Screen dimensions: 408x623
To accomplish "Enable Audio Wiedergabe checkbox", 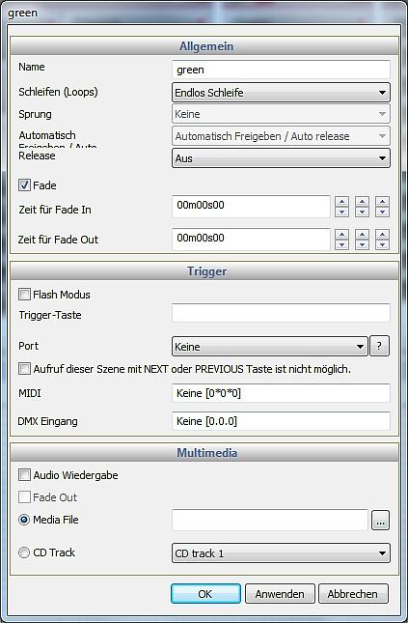I will pyautogui.click(x=25, y=475).
